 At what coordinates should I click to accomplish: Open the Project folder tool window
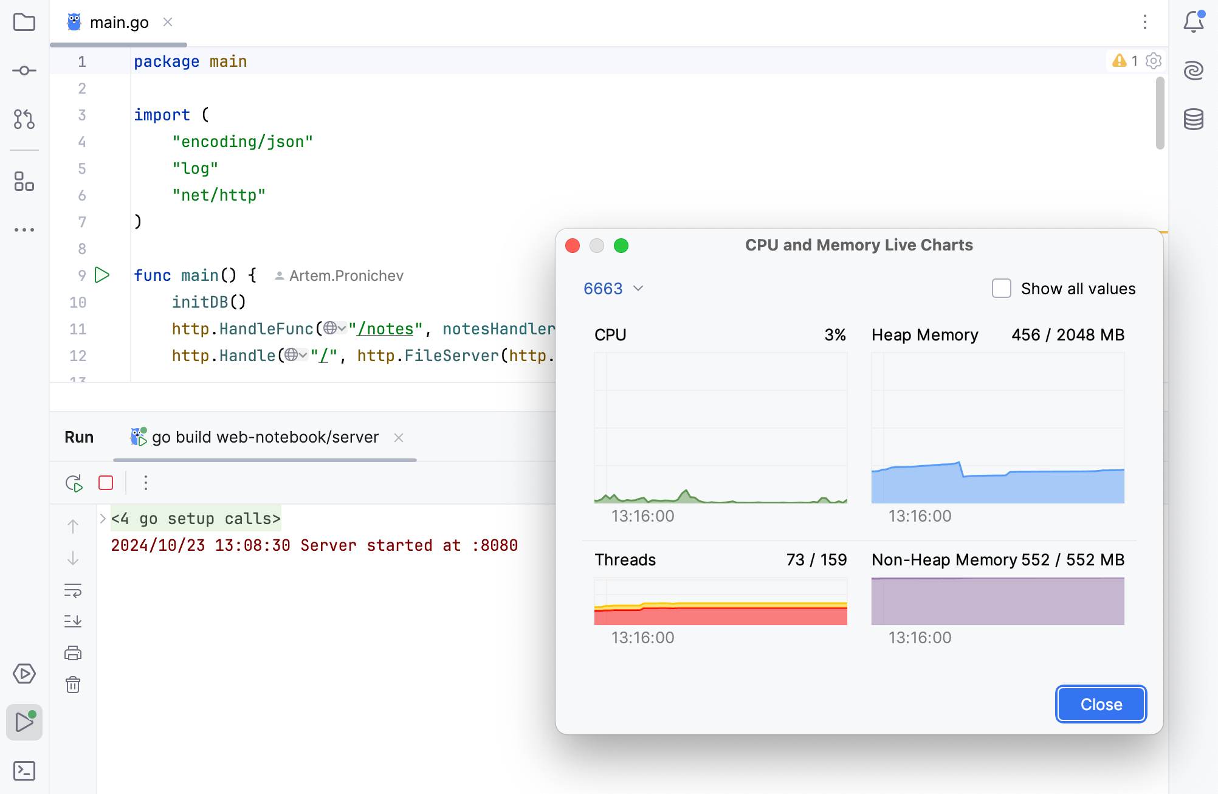click(x=24, y=22)
